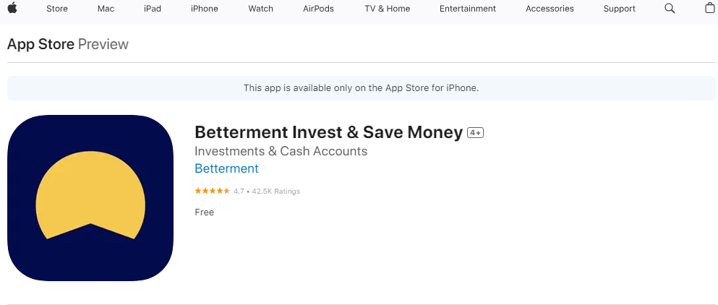
Task: Click the App Store heading link
Action: [40, 44]
